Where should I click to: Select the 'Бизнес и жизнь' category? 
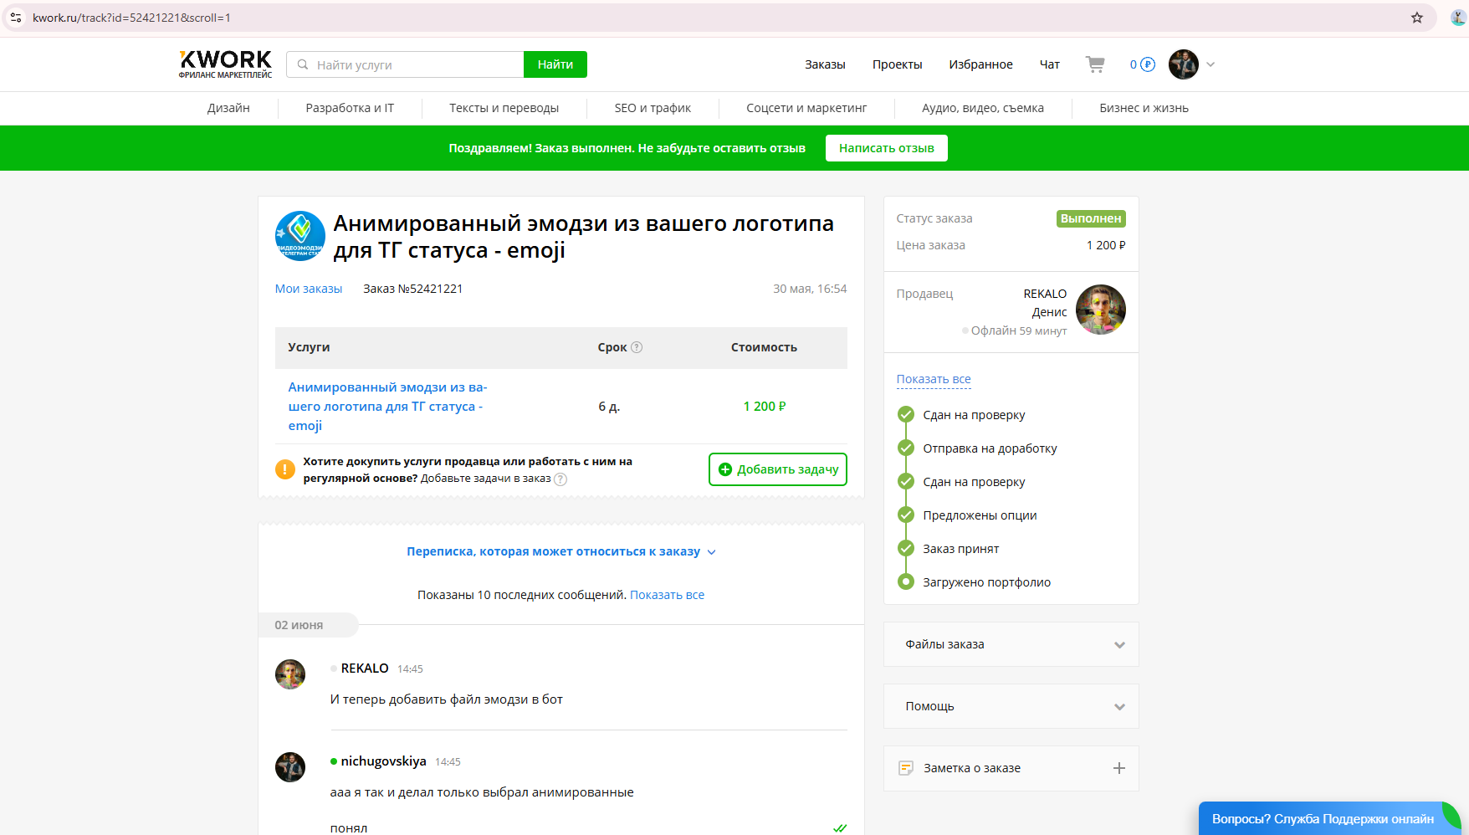1144,108
